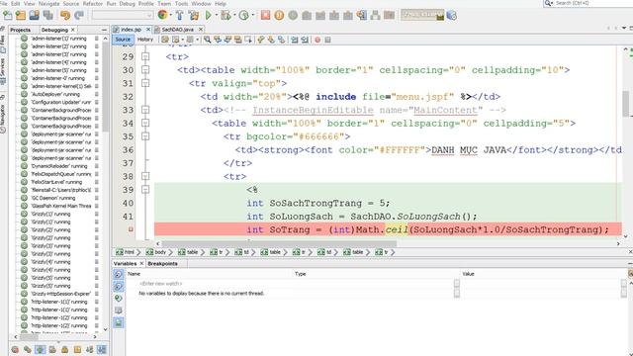Click the Search field at top right
This screenshot has height=356, width=633.
pyautogui.click(x=588, y=3)
